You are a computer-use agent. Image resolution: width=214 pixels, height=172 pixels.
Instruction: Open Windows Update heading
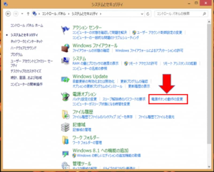pos(90,77)
